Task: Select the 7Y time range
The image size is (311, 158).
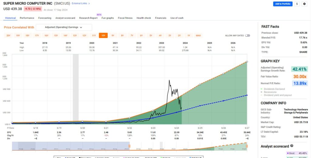Action: 132,36
